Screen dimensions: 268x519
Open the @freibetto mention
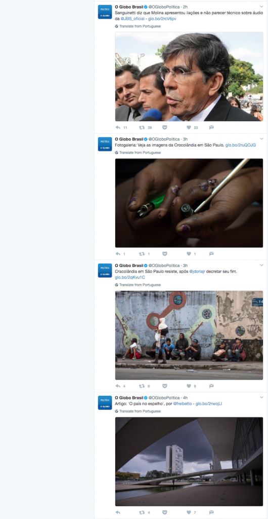coord(182,404)
